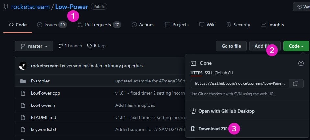
Task: Switch to the Code tab
Action: tap(18, 25)
